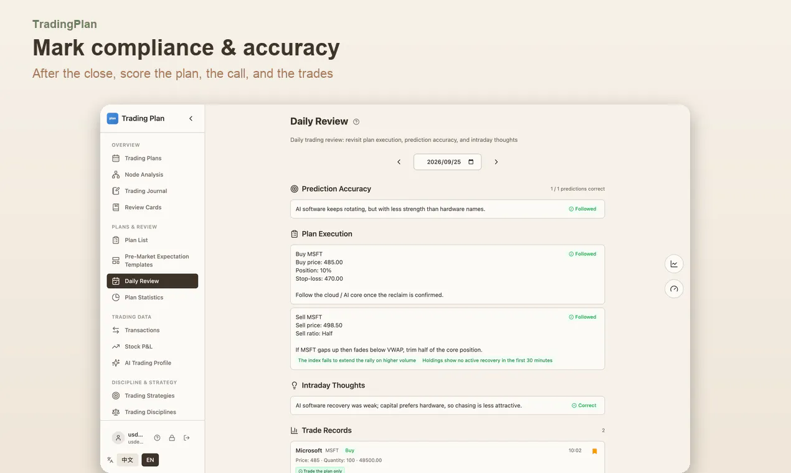Click the user avatar icon
791x473 pixels.
point(118,438)
